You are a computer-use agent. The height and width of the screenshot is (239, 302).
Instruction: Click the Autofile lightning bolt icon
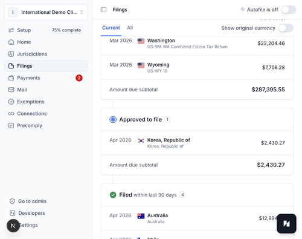[243, 10]
